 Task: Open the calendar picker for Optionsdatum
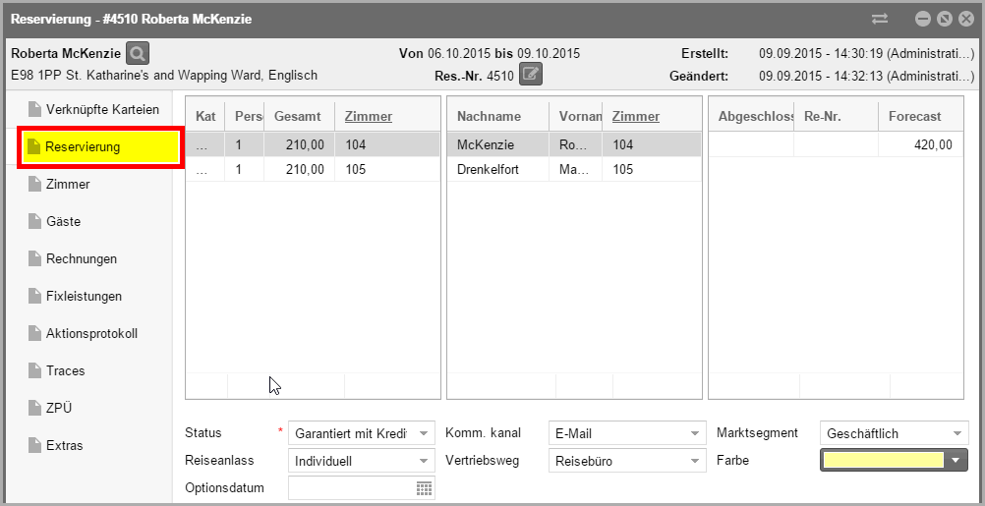point(424,488)
